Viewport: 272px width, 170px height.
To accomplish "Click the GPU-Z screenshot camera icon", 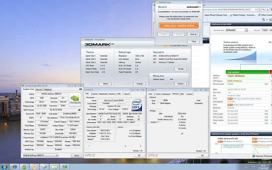I will point(81,89).
